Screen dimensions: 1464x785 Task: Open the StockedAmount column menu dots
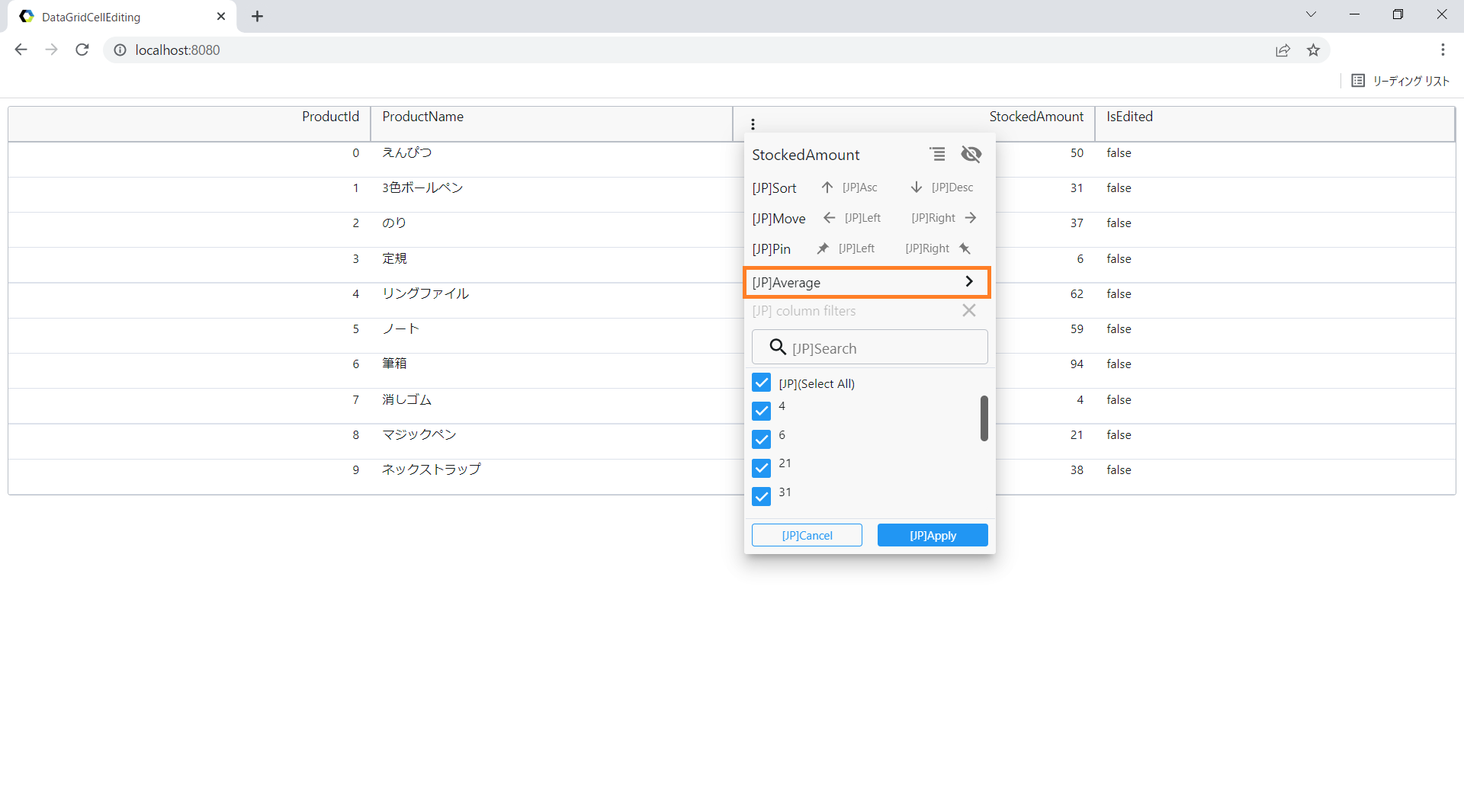coord(753,124)
